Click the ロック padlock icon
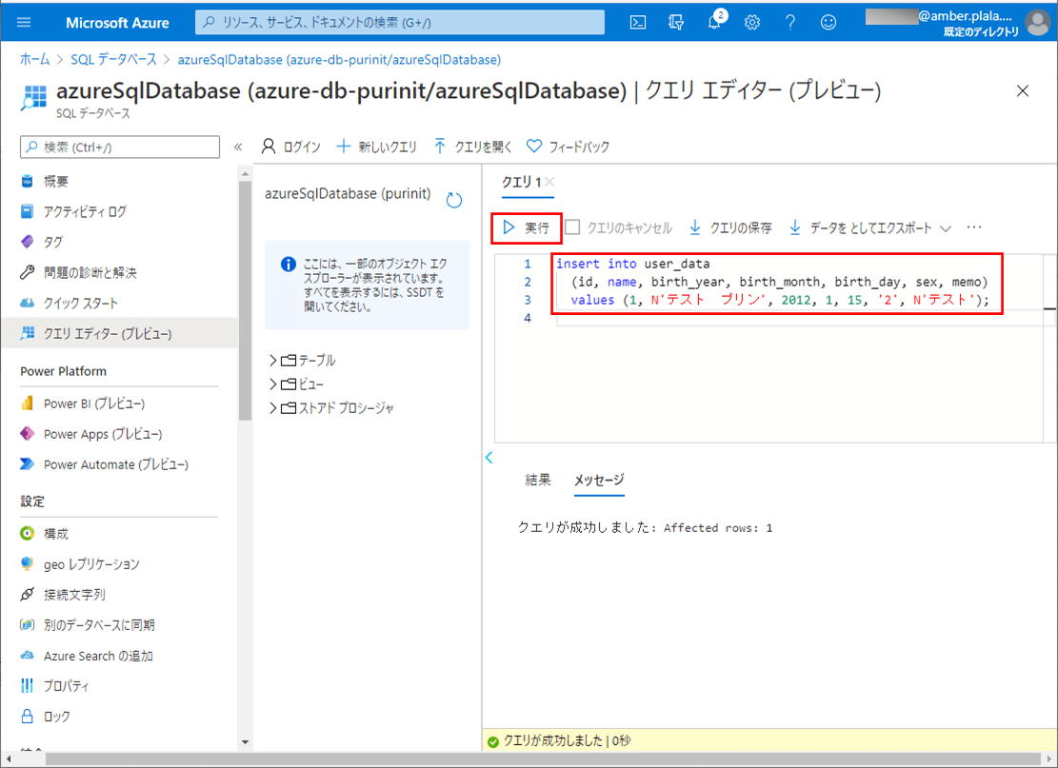1058x768 pixels. coord(27,716)
